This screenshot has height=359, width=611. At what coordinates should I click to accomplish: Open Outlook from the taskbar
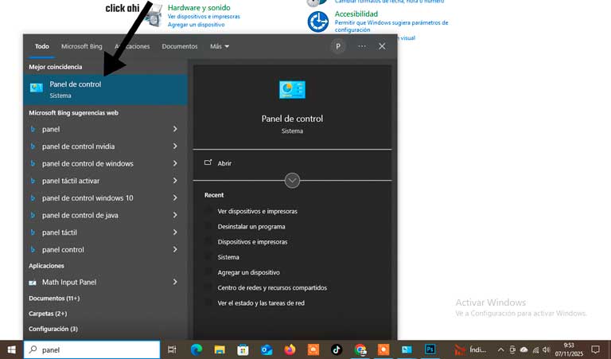coord(267,349)
